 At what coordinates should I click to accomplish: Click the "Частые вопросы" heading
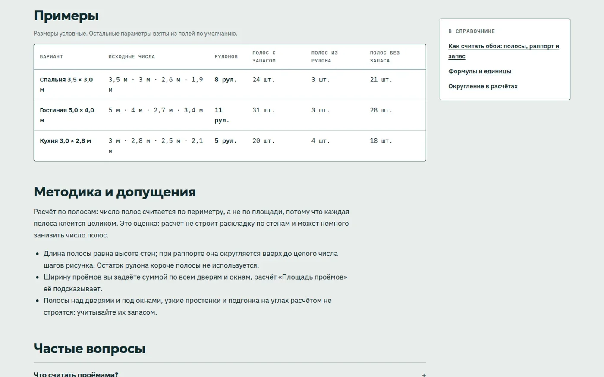[89, 349]
